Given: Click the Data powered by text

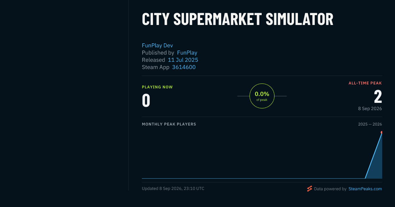Looking at the screenshot, I should point(330,189).
